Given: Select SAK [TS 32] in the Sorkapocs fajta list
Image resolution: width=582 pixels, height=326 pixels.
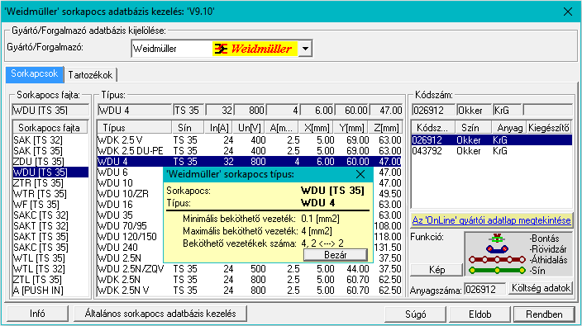Looking at the screenshot, I should coord(50,140).
